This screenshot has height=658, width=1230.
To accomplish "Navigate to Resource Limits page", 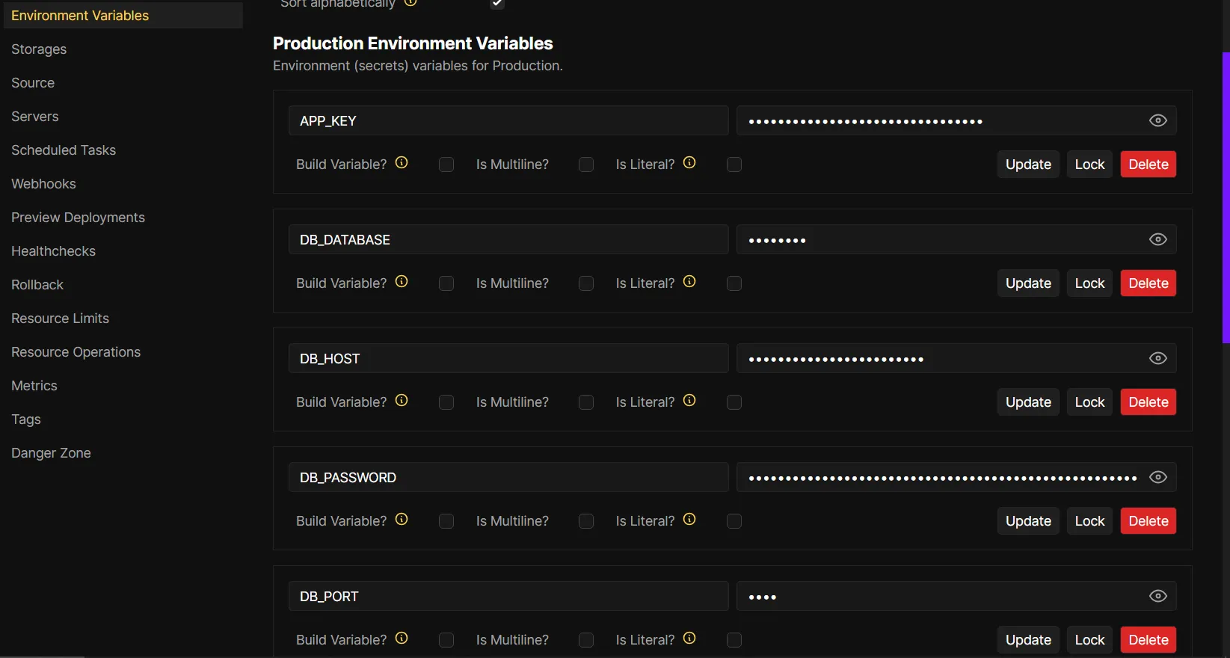I will 60,319.
